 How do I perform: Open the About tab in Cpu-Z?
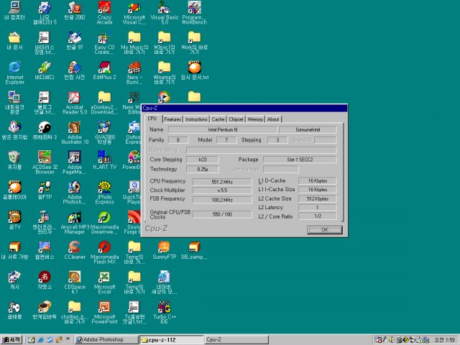[273, 119]
